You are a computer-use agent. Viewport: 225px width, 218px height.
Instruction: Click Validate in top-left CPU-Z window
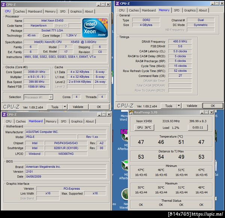[78, 107]
